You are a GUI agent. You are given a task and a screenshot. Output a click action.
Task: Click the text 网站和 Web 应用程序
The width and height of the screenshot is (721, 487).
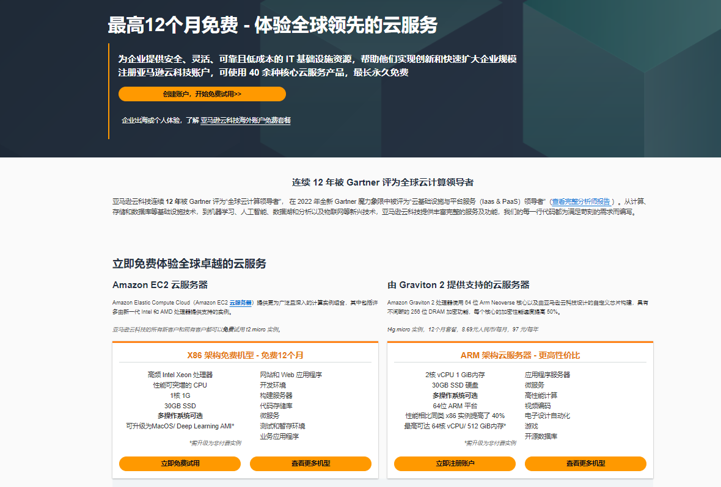tap(291, 375)
